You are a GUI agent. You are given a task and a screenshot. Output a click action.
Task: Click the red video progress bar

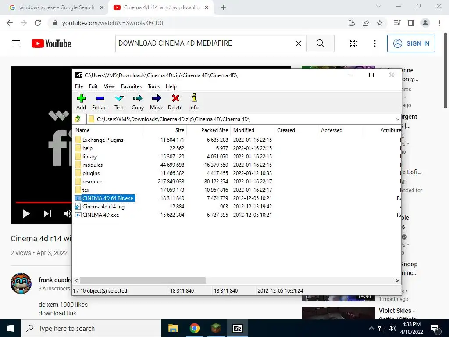43,202
